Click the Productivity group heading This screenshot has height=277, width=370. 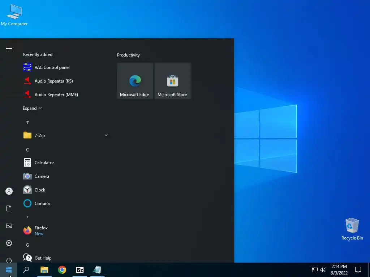coord(128,55)
